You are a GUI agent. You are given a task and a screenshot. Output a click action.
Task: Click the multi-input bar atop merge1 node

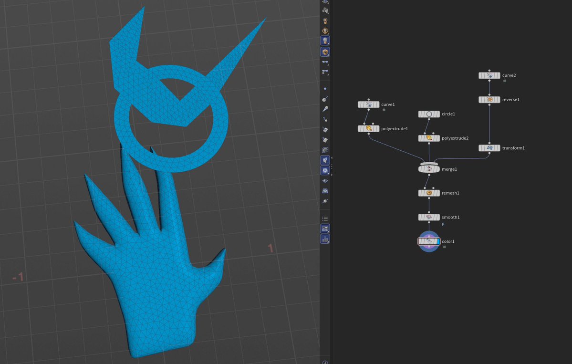[429, 164]
